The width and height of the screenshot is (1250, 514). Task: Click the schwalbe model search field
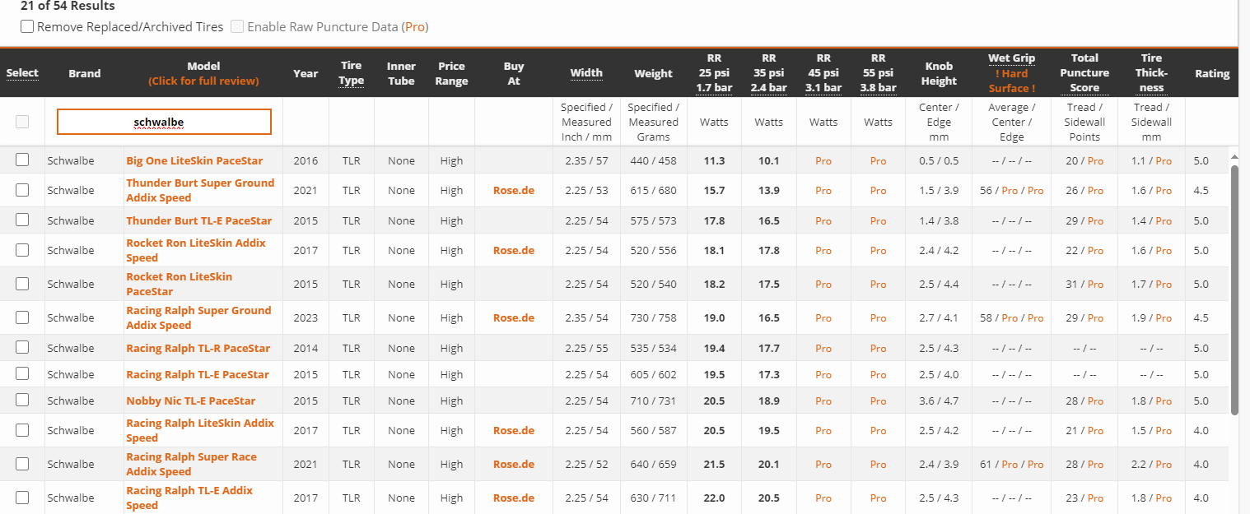coord(164,122)
